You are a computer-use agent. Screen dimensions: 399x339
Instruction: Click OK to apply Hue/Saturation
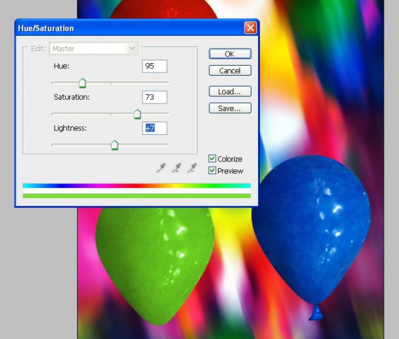(230, 54)
